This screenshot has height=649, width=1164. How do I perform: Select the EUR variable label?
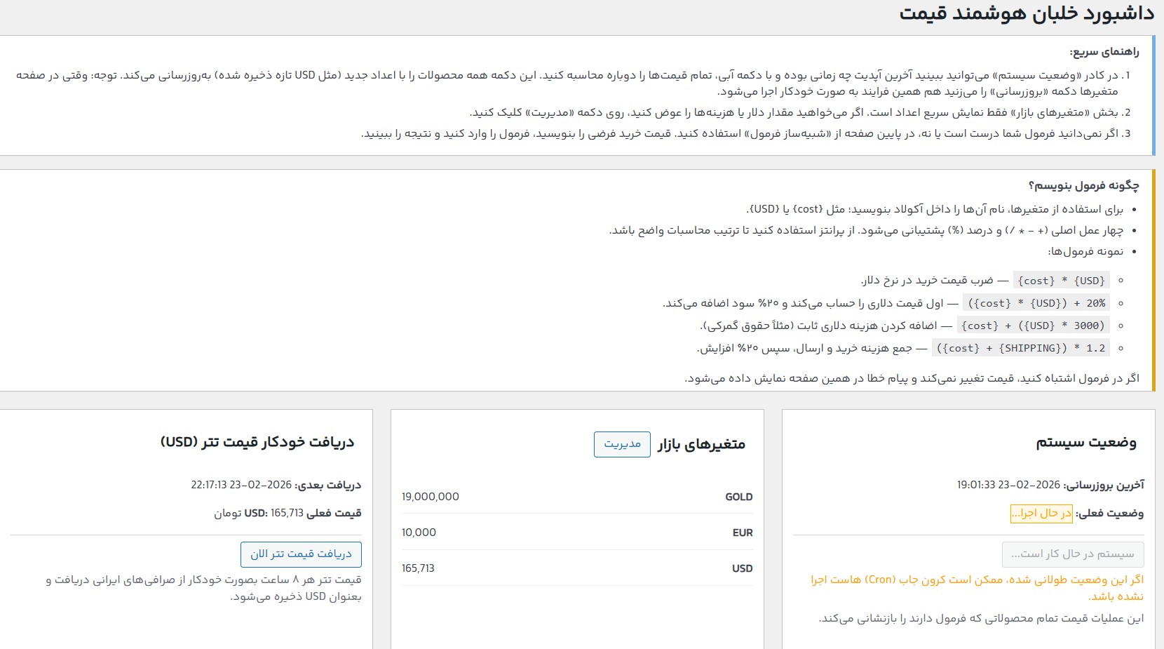point(743,533)
